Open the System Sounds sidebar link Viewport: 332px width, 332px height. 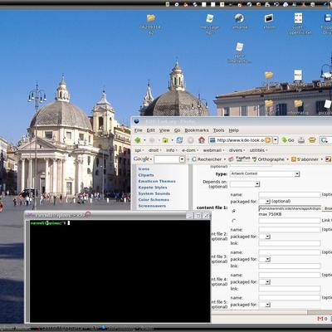(154, 193)
